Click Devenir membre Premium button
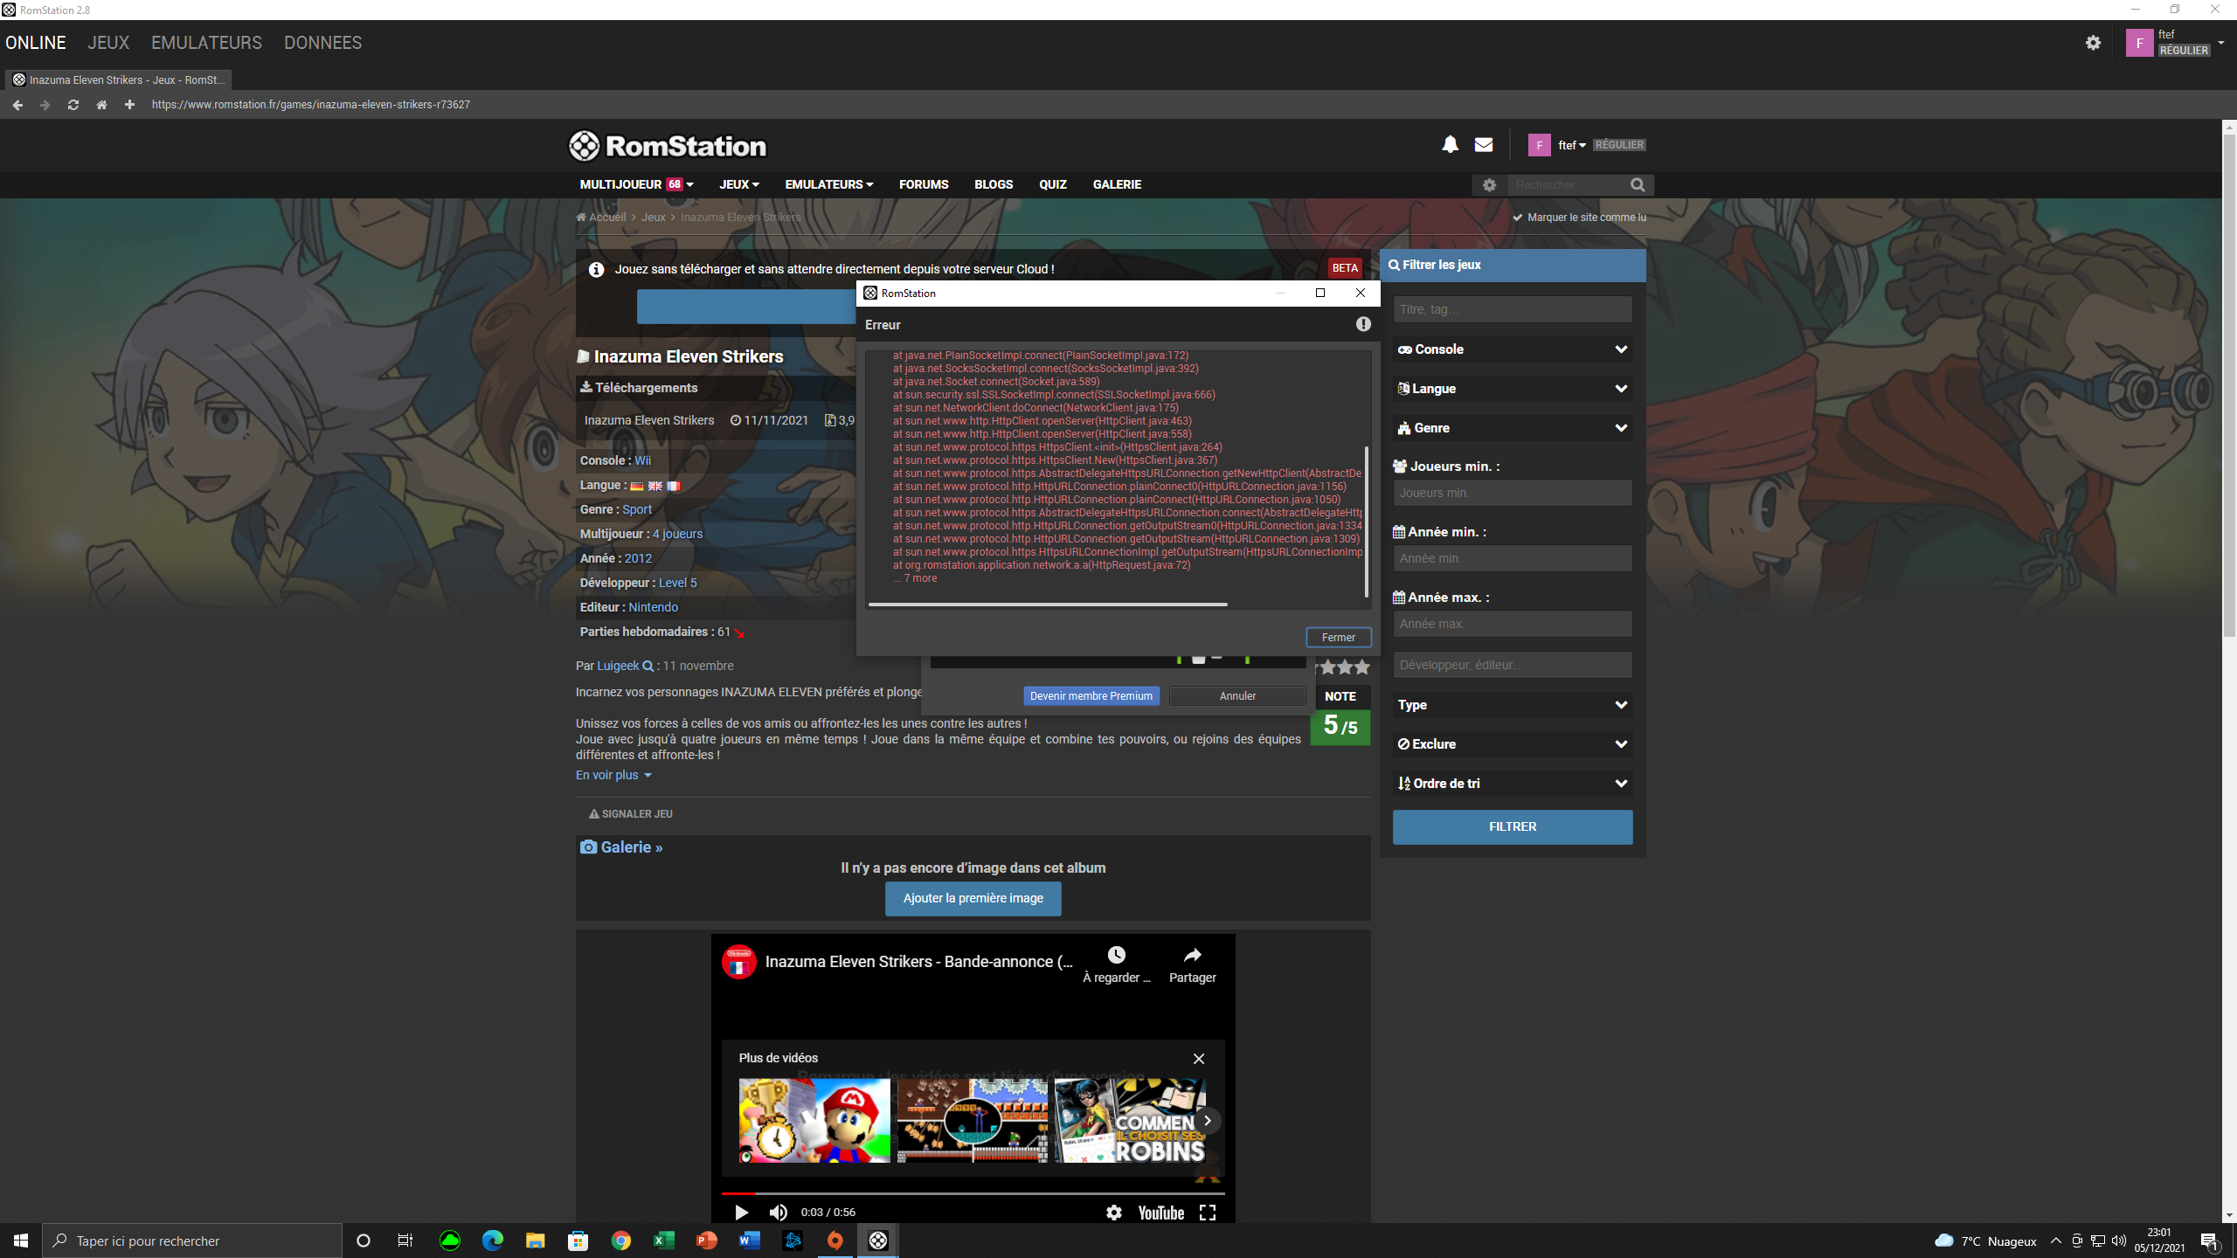 (x=1091, y=696)
